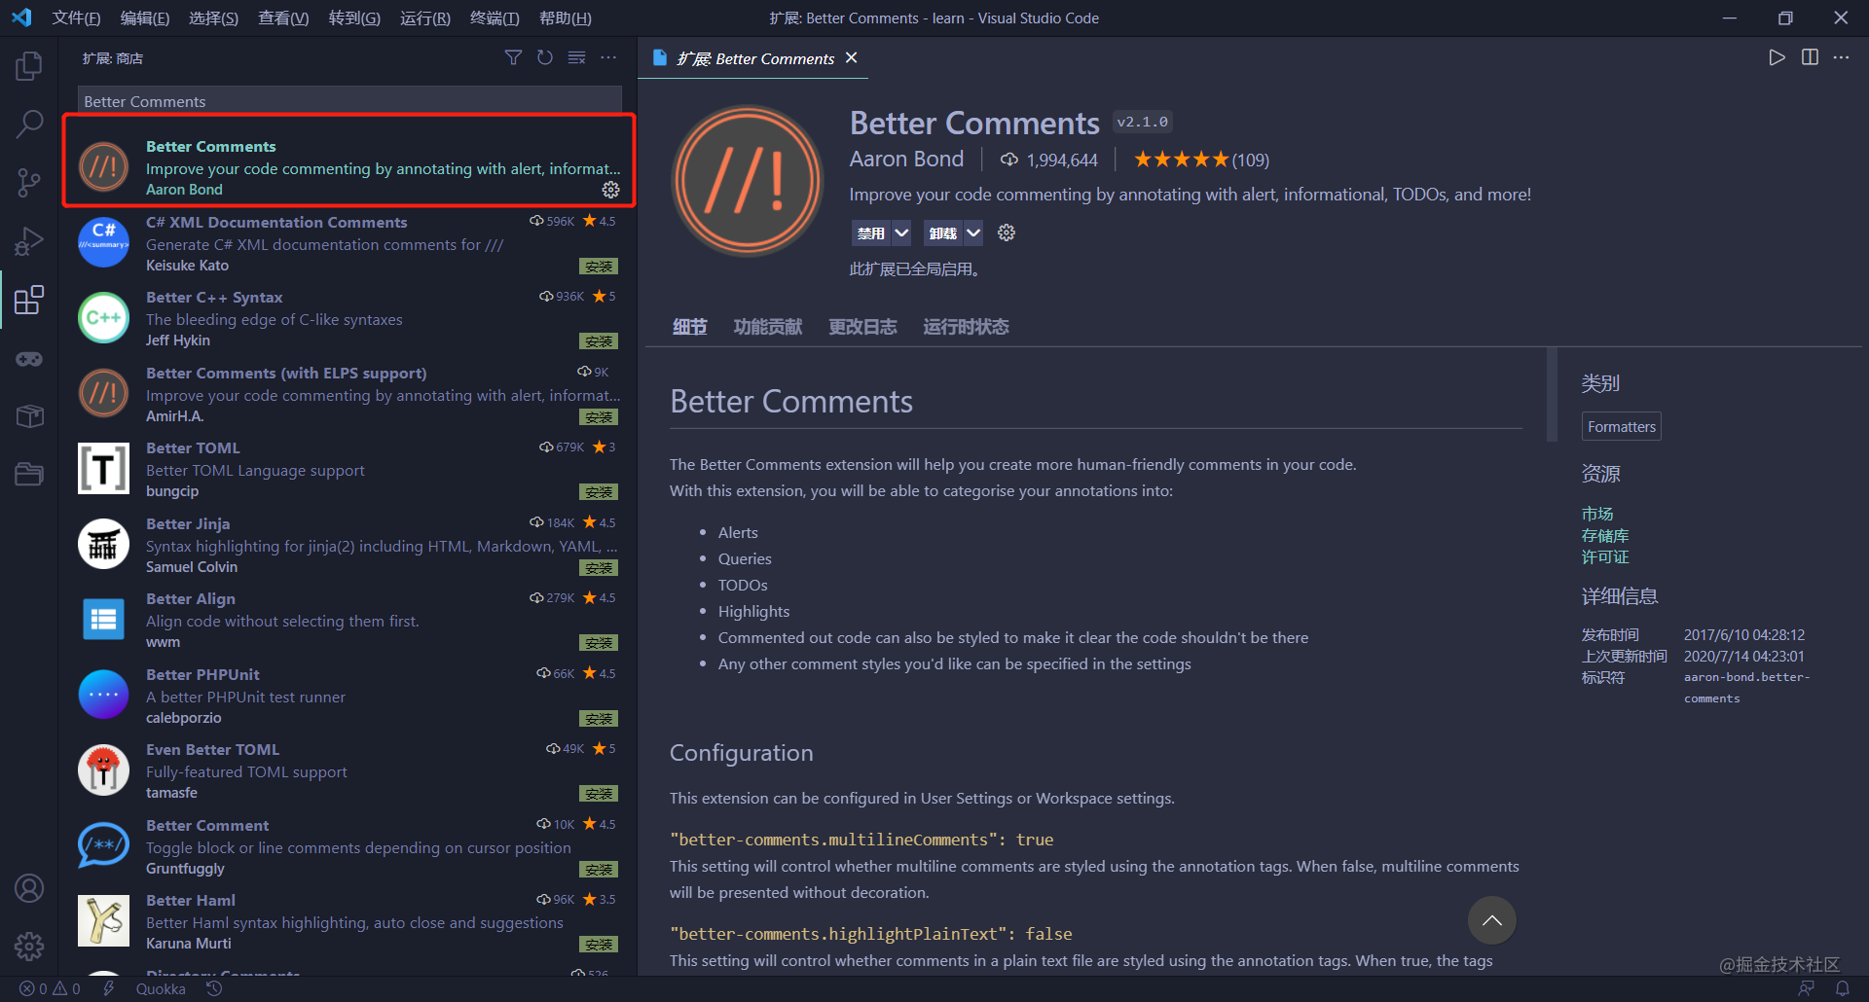
Task: Open the 选择(S) menu
Action: pos(213,18)
